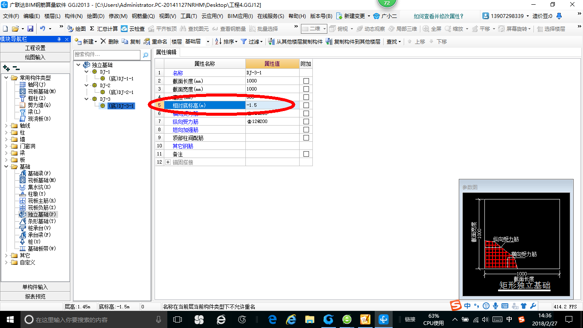Click the new file icon in toolbar

point(6,29)
